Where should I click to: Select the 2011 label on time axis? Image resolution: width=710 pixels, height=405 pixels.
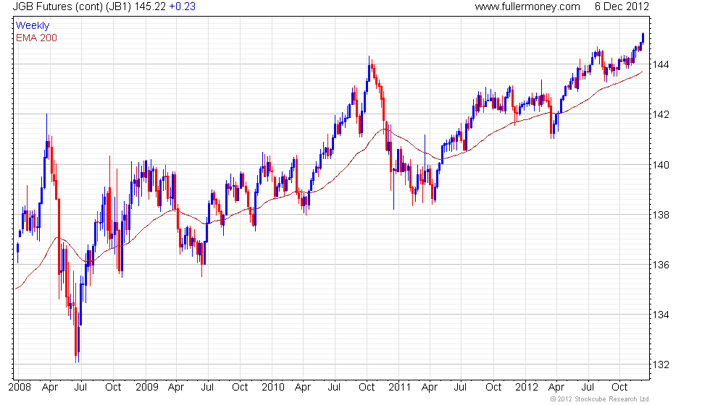pyautogui.click(x=399, y=387)
